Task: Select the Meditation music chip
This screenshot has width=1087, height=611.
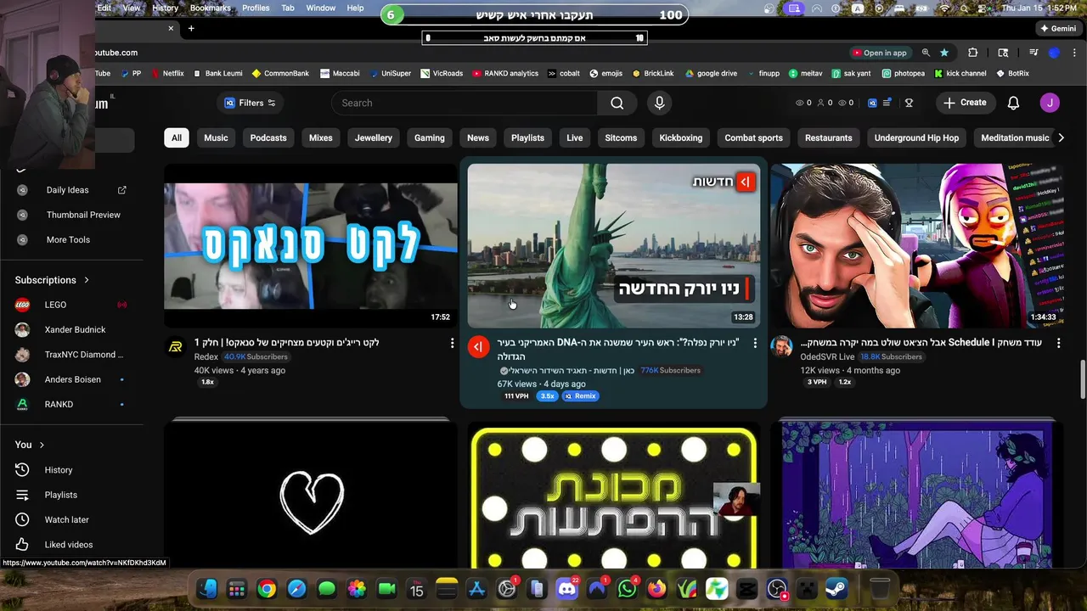Action: point(1015,137)
